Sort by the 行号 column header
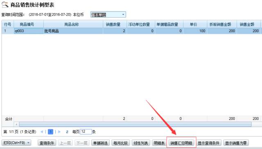 click(8, 25)
